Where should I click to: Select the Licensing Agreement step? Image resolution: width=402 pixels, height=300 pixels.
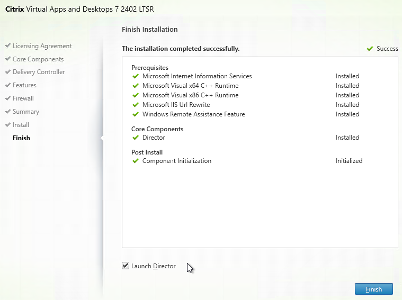(x=42, y=46)
